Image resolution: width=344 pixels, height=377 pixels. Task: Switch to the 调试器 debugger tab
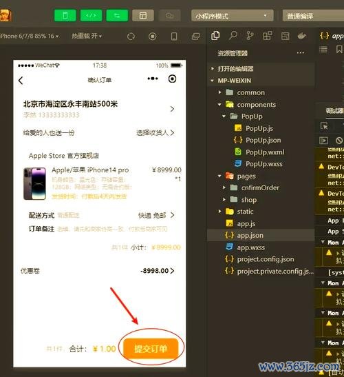click(334, 111)
